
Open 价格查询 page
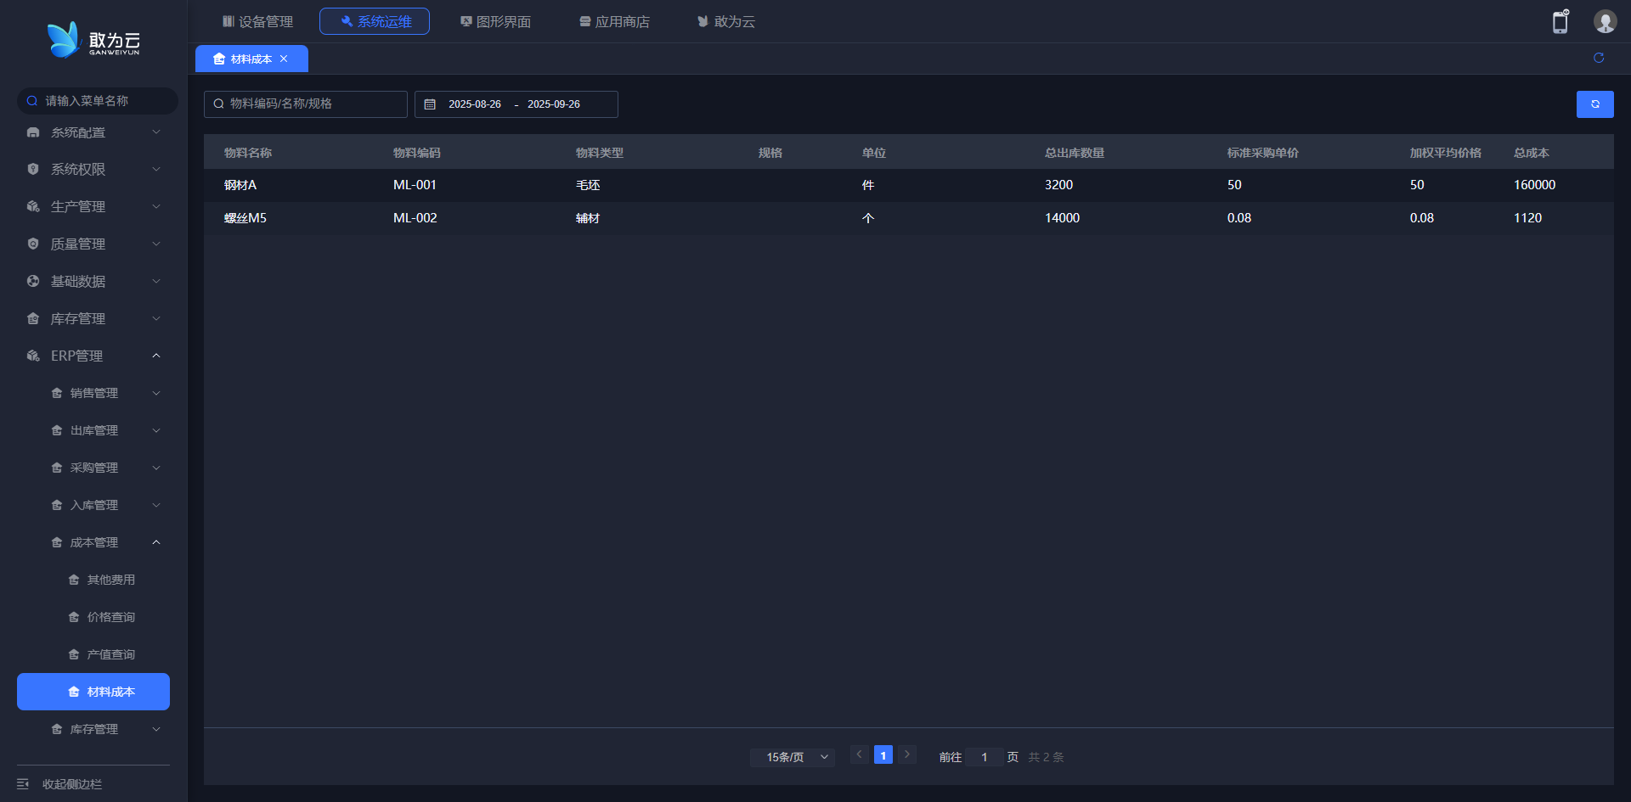[93, 617]
